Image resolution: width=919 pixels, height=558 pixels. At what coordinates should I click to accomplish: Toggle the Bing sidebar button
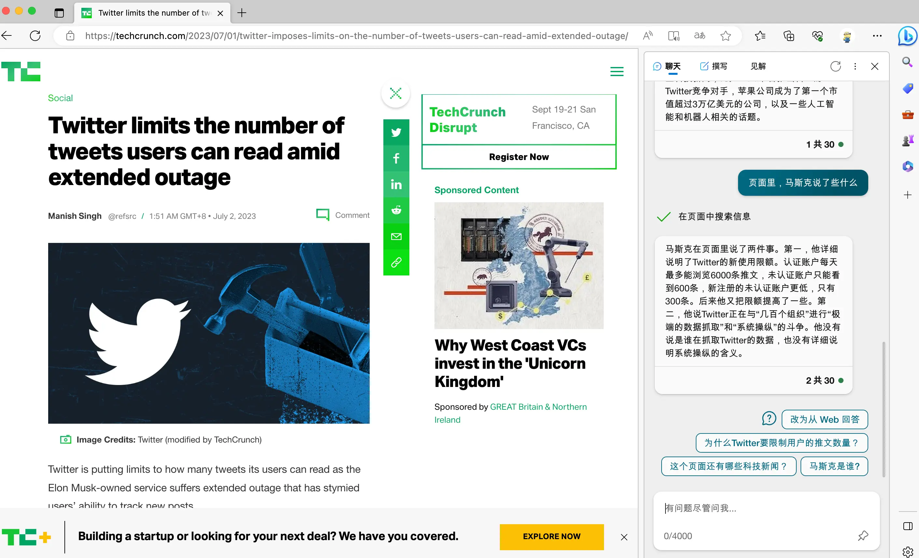pos(907,36)
